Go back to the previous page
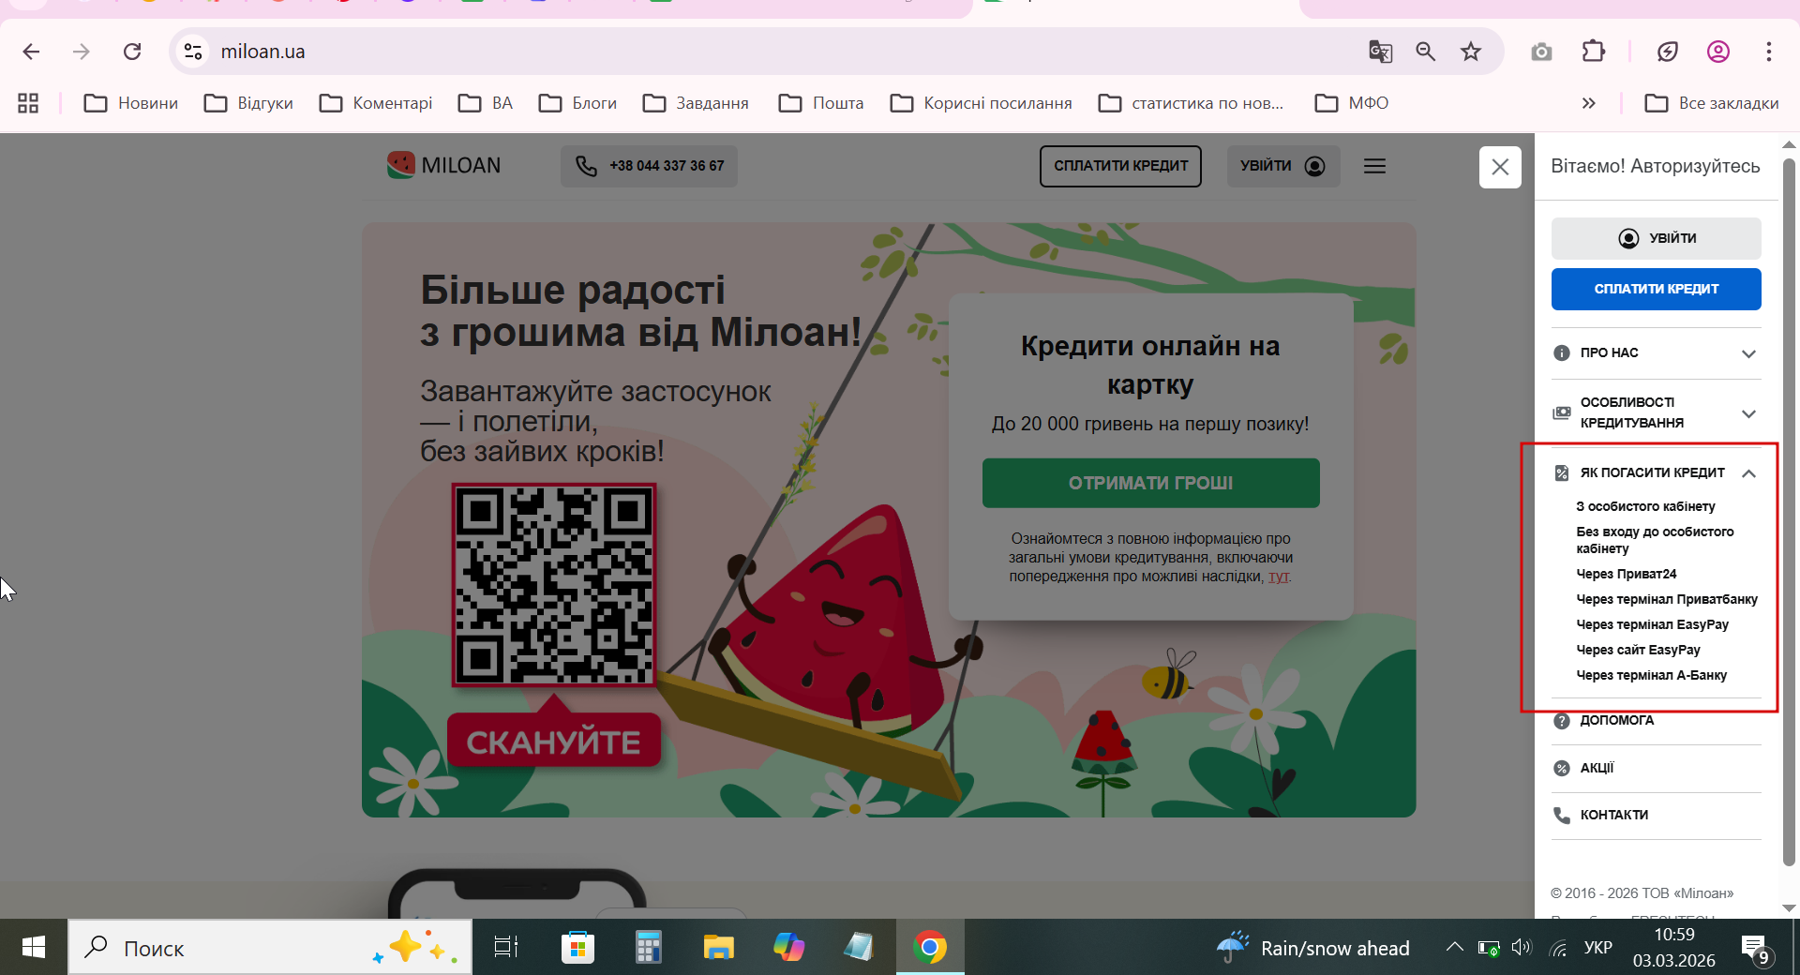This screenshot has height=975, width=1800. (x=31, y=52)
